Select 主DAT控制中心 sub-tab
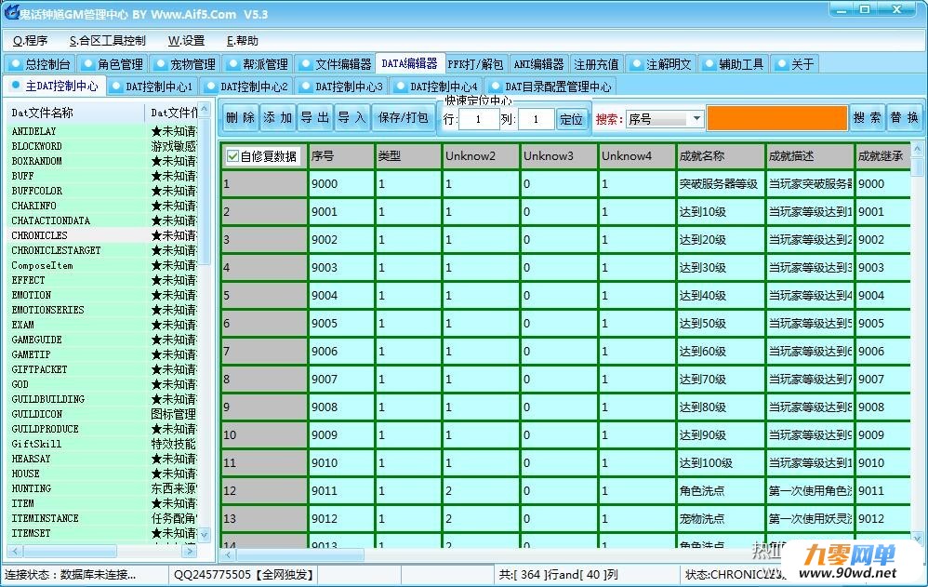Image resolution: width=928 pixels, height=587 pixels. [55, 86]
